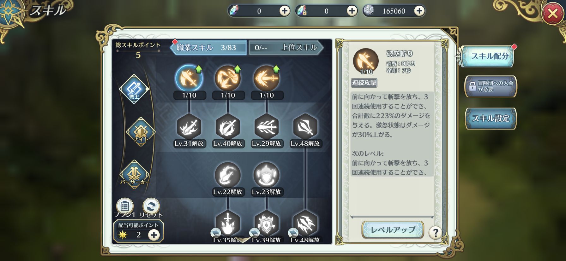Select the 破空斬り skill icon
Viewport: 566px width, 261px height.
coord(189,78)
